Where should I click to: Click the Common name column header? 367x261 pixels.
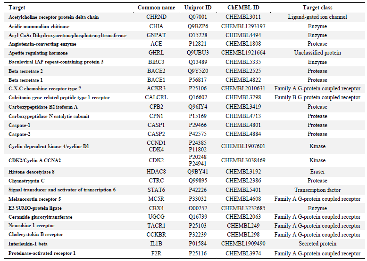pyautogui.click(x=156, y=8)
